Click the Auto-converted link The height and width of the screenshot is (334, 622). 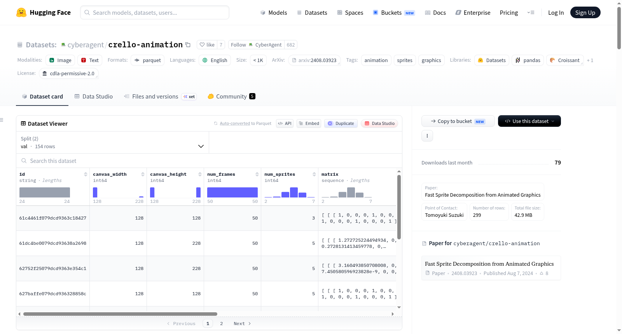(235, 123)
